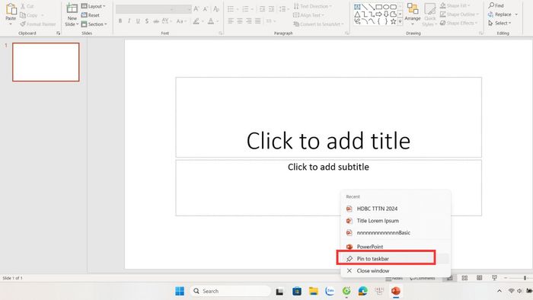533x300 pixels.
Task: Expand the Select dropdown in Editing
Action: [499, 23]
